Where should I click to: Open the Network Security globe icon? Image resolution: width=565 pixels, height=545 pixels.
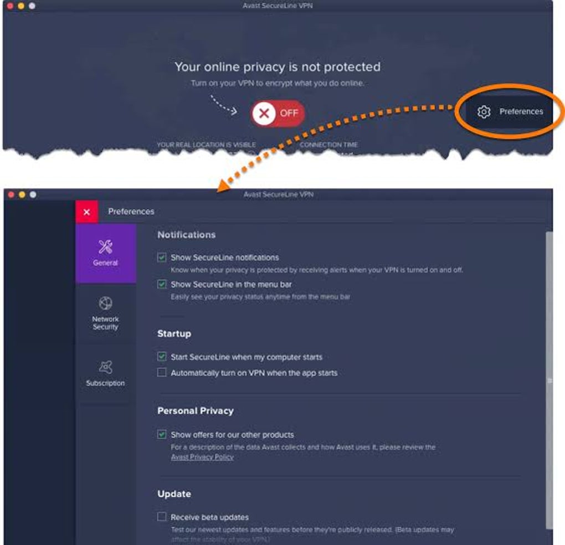coord(106,304)
